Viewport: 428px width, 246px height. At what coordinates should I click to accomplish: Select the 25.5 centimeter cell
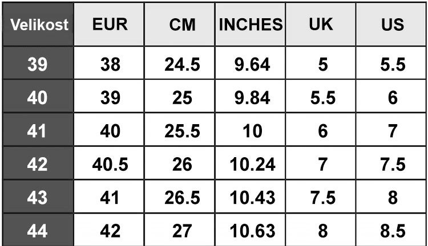pos(182,131)
